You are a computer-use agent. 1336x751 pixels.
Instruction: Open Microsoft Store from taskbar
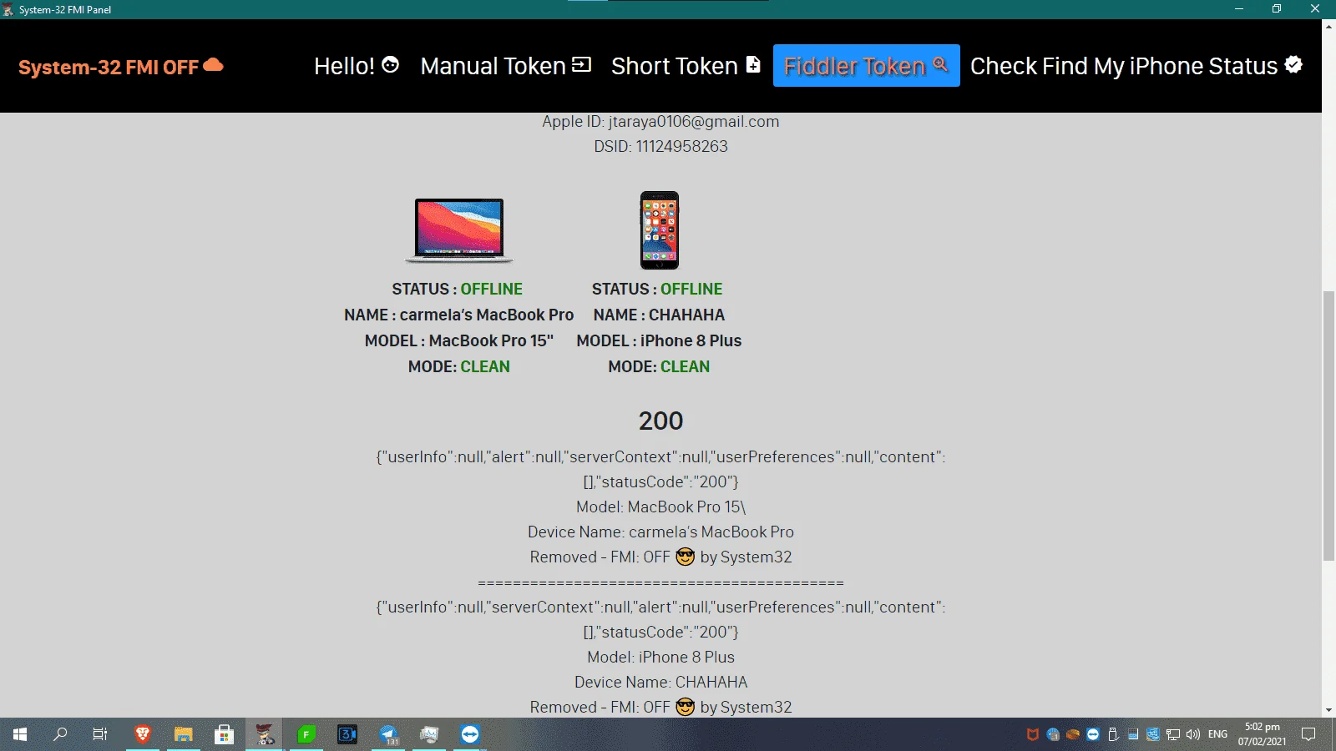click(x=224, y=734)
